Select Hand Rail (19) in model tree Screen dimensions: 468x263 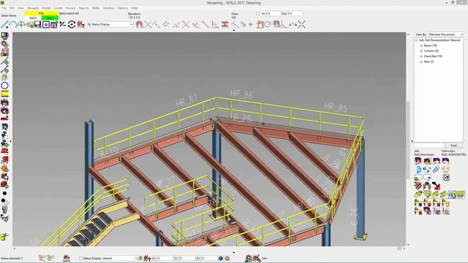click(433, 56)
